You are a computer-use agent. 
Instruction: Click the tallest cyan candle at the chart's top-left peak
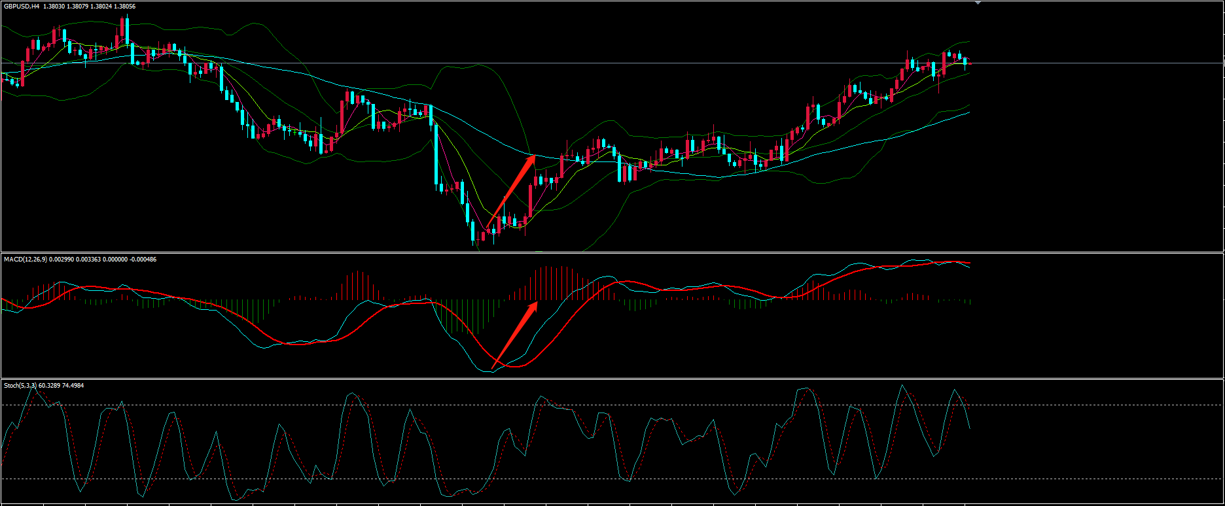[x=127, y=33]
